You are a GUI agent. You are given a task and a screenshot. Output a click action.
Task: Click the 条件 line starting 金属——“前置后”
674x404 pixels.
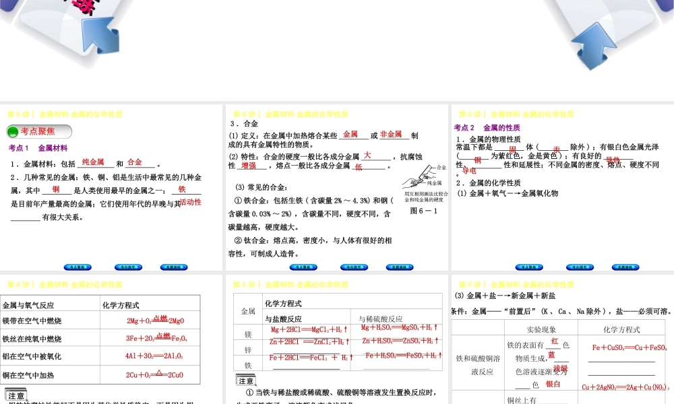pyautogui.click(x=562, y=311)
